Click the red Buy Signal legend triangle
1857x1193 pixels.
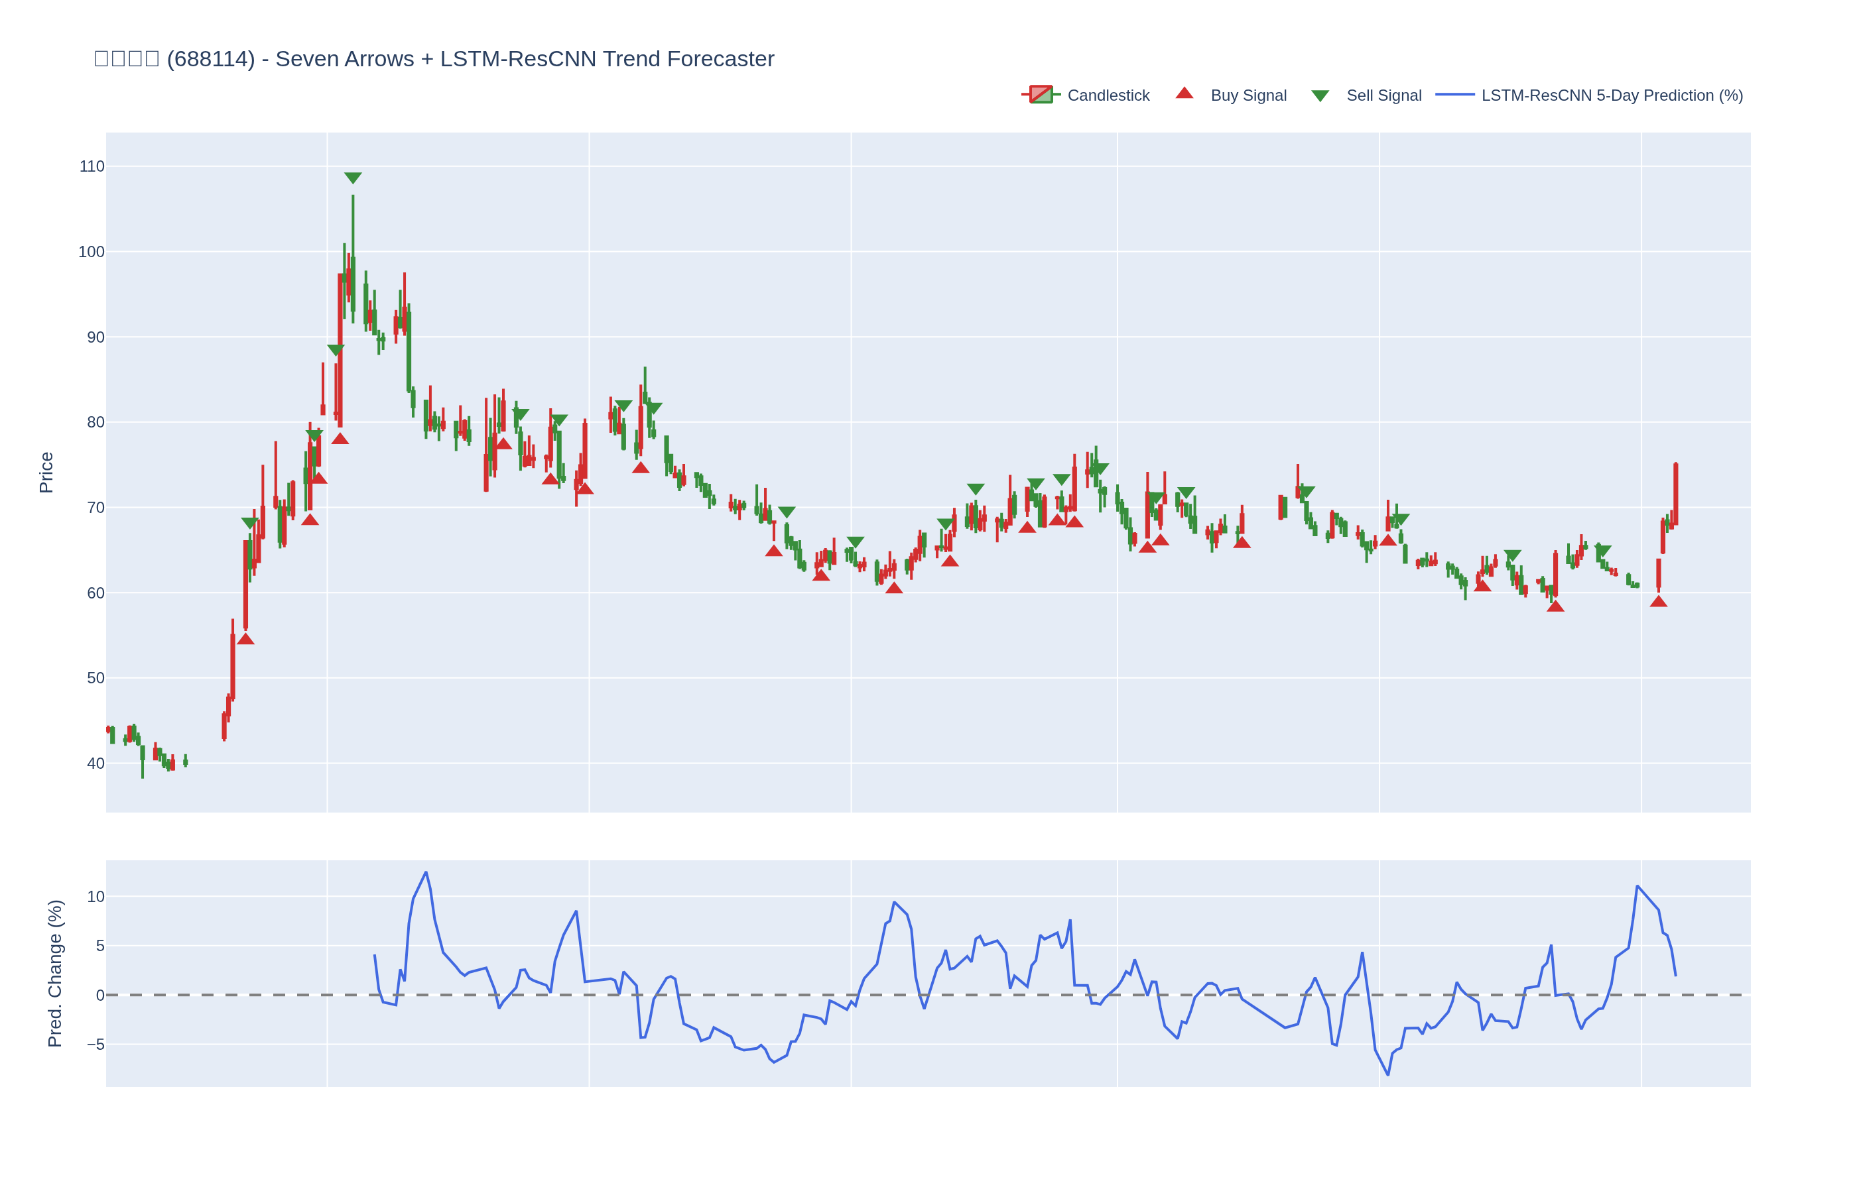[x=1185, y=93]
